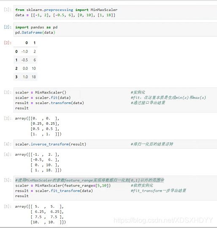This screenshot has height=228, width=217.
Task: Click DataFrame column header '0'
Action: click(x=27, y=43)
